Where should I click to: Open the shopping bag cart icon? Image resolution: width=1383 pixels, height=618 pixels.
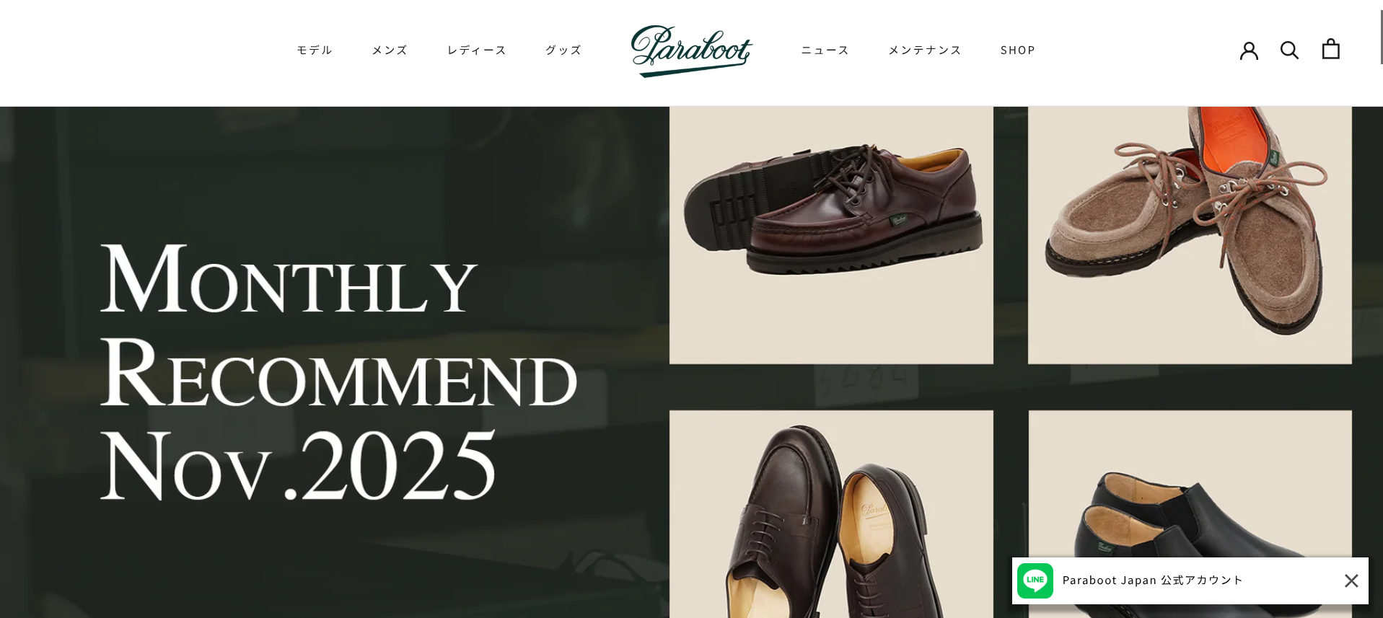(x=1330, y=49)
